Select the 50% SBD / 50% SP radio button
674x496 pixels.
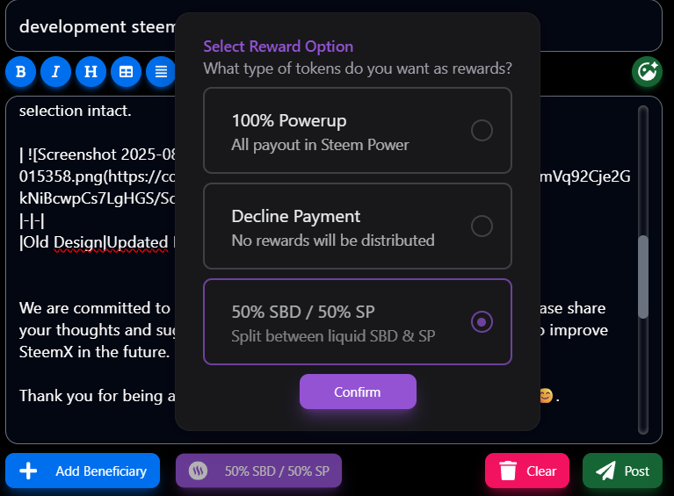tap(482, 321)
